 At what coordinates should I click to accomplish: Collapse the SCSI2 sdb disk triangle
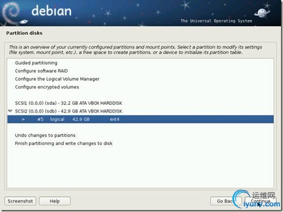click(x=10, y=111)
